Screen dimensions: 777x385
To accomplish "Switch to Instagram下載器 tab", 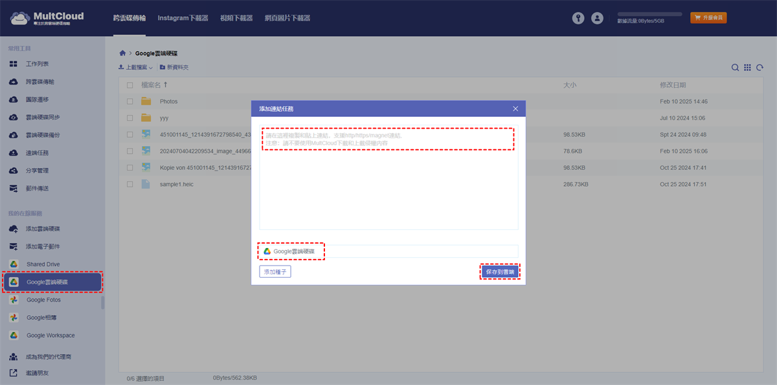I will click(x=183, y=18).
